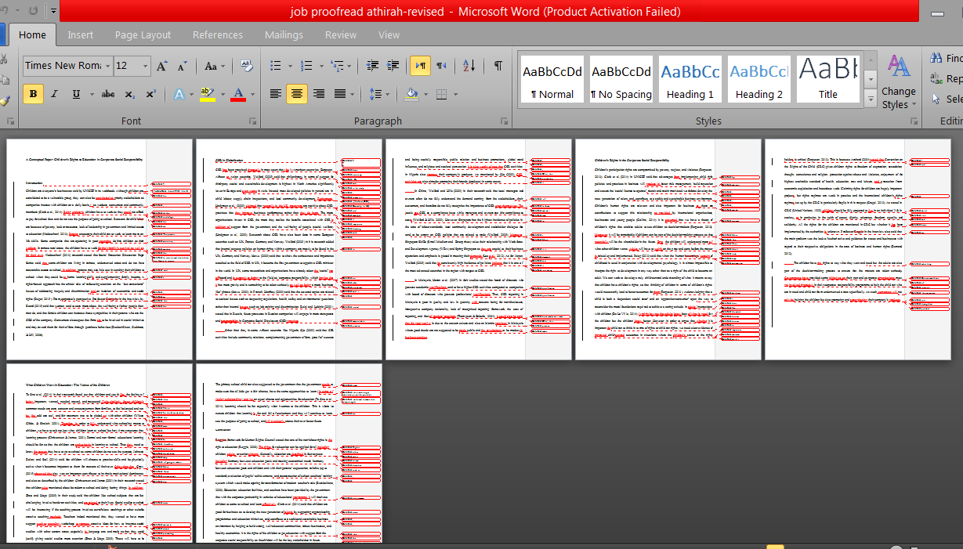Switch to the Insert tab
This screenshot has height=549, width=963.
[80, 35]
